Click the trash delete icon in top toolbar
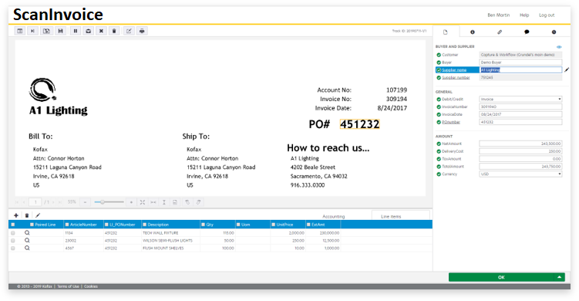This screenshot has width=579, height=301. (114, 31)
